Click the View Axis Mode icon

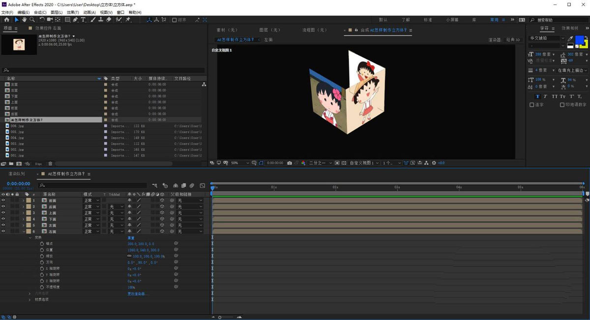coord(165,20)
